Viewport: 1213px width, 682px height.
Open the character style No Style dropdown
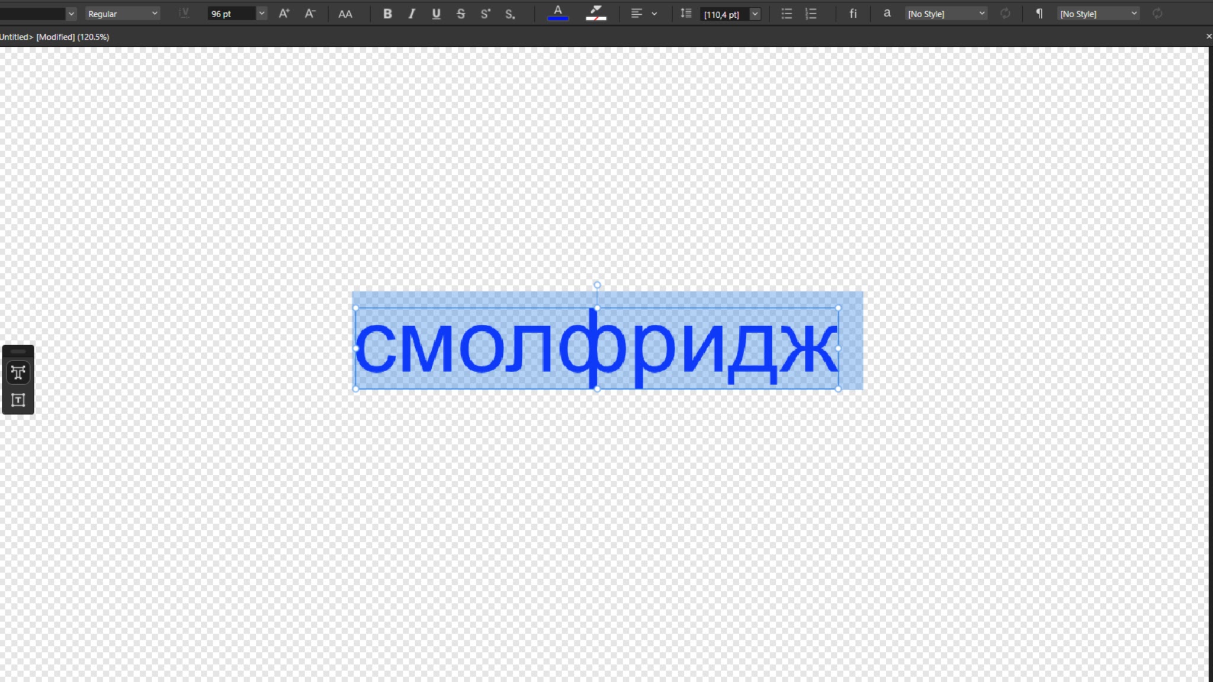click(x=946, y=14)
